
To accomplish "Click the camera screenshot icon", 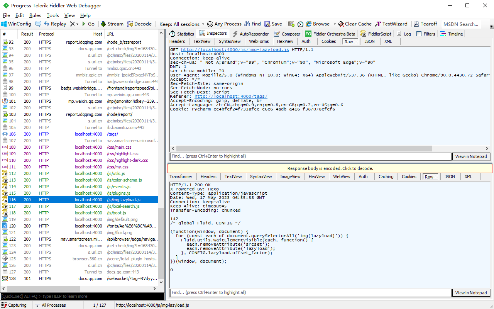I will tap(291, 24).
